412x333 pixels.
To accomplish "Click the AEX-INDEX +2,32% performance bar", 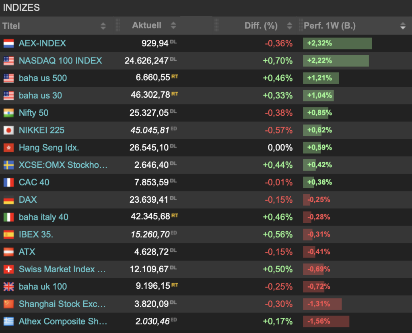I will tap(337, 43).
